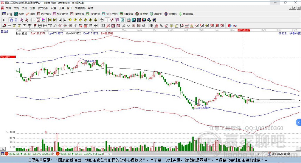The image size is (301, 163).
Task: Open the 江恩轮 Gann wheel
Action: 142,14
